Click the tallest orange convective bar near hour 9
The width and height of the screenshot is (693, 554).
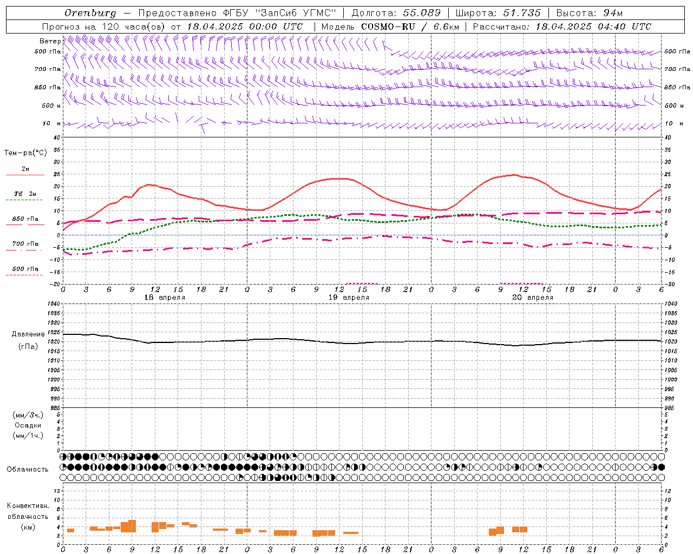(x=132, y=526)
